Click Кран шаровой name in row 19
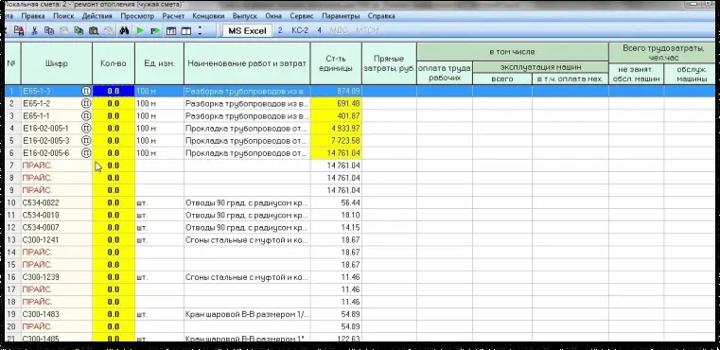Image resolution: width=720 pixels, height=350 pixels. pos(247,314)
